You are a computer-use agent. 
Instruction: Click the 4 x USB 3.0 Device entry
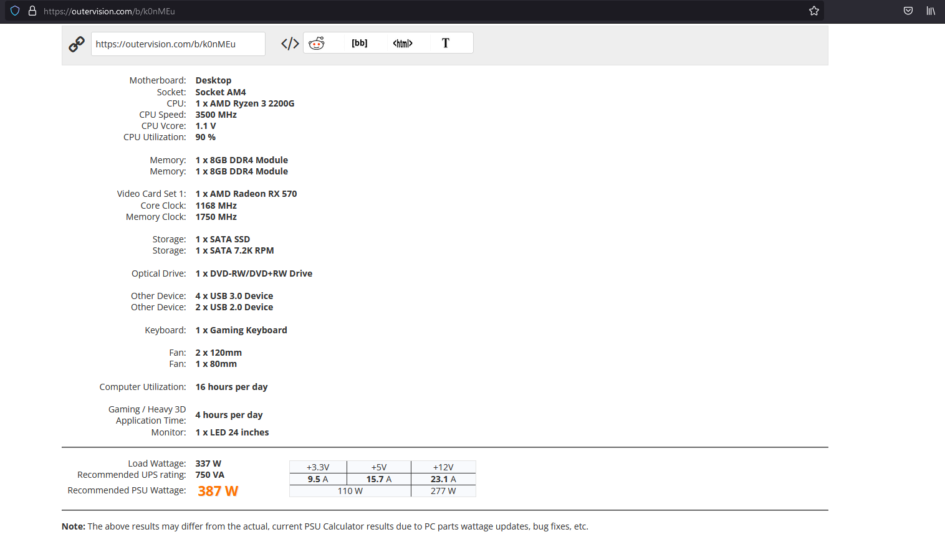point(234,296)
